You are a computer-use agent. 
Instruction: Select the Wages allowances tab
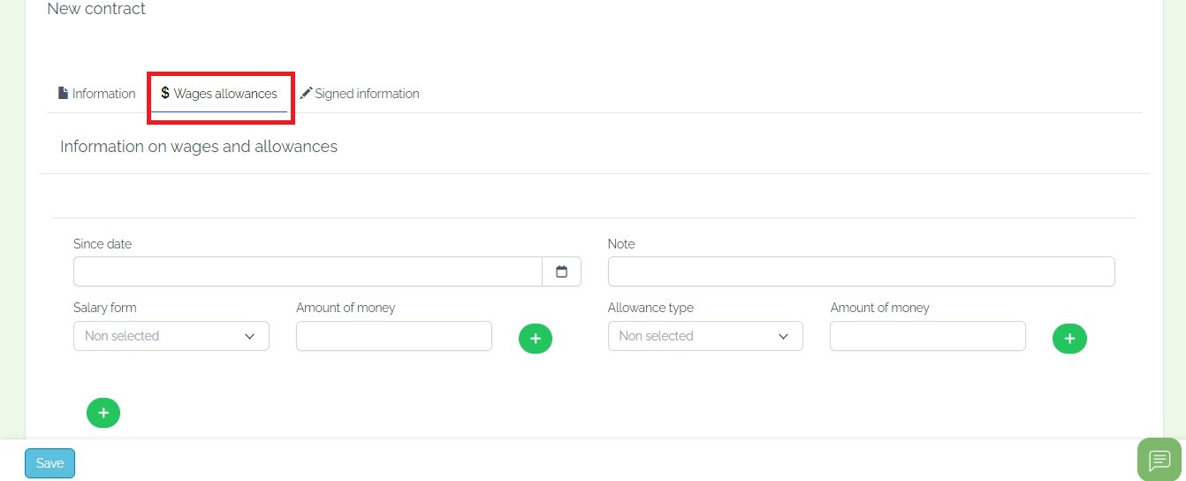[219, 93]
